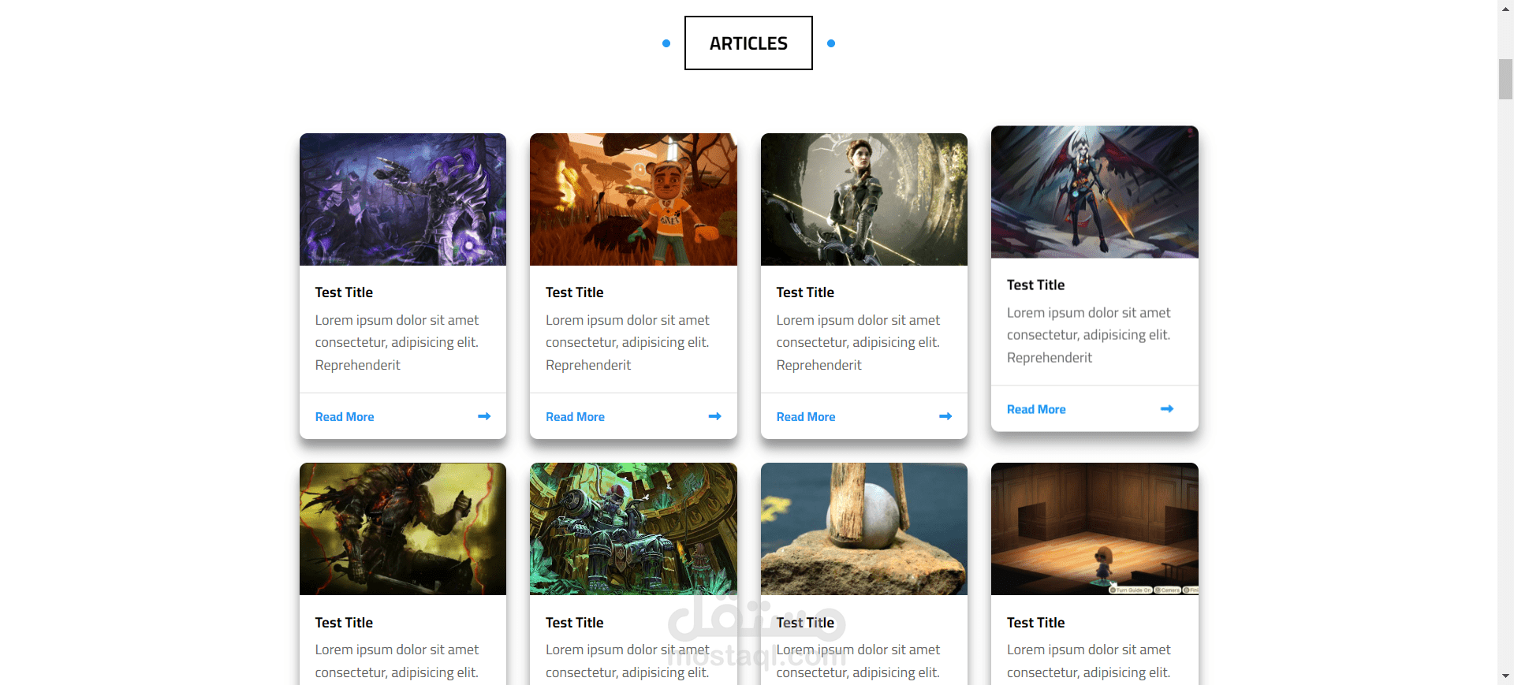Viewport: 1514px width, 685px height.
Task: Click the arrow icon on the forest archer card
Action: [945, 416]
